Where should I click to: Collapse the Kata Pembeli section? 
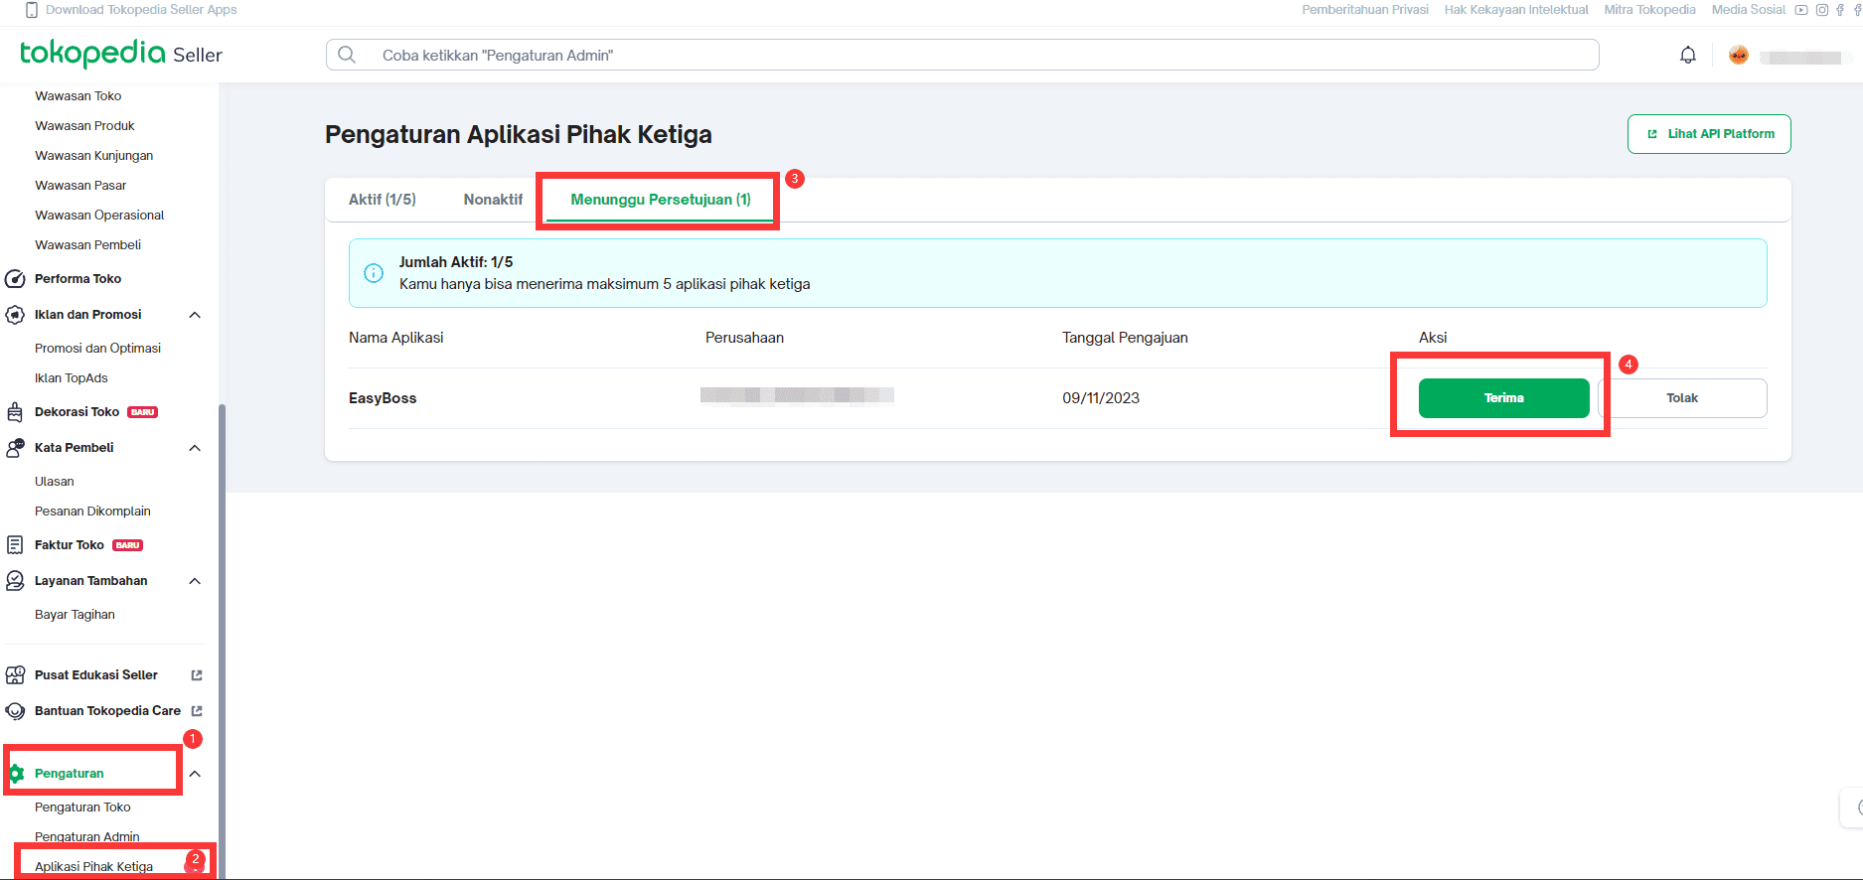[x=195, y=448]
